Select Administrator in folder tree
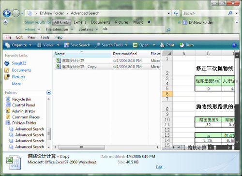 [x=24, y=111]
